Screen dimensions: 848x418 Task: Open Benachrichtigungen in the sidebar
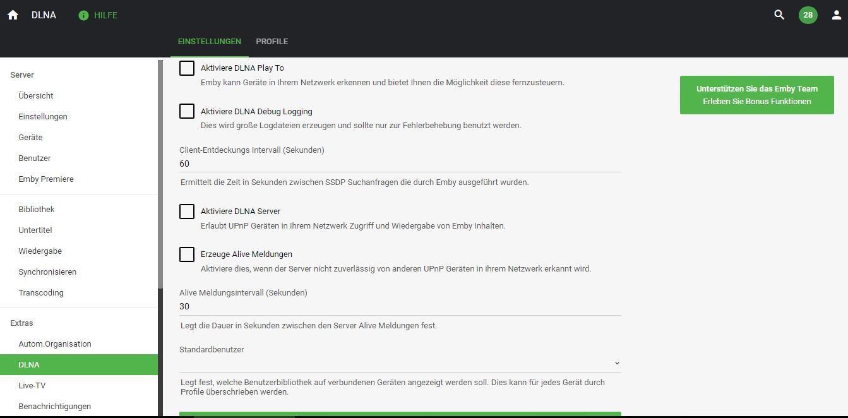click(79, 407)
